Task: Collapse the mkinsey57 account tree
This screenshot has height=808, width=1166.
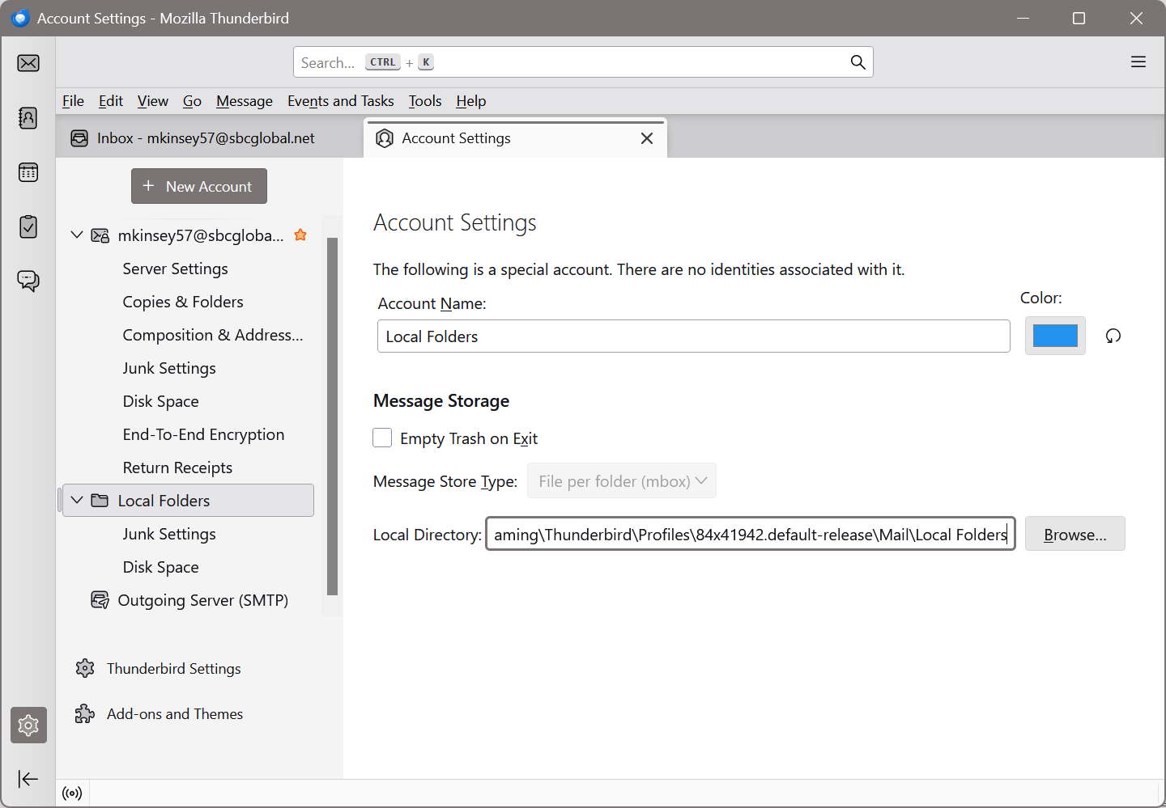Action: click(x=77, y=235)
